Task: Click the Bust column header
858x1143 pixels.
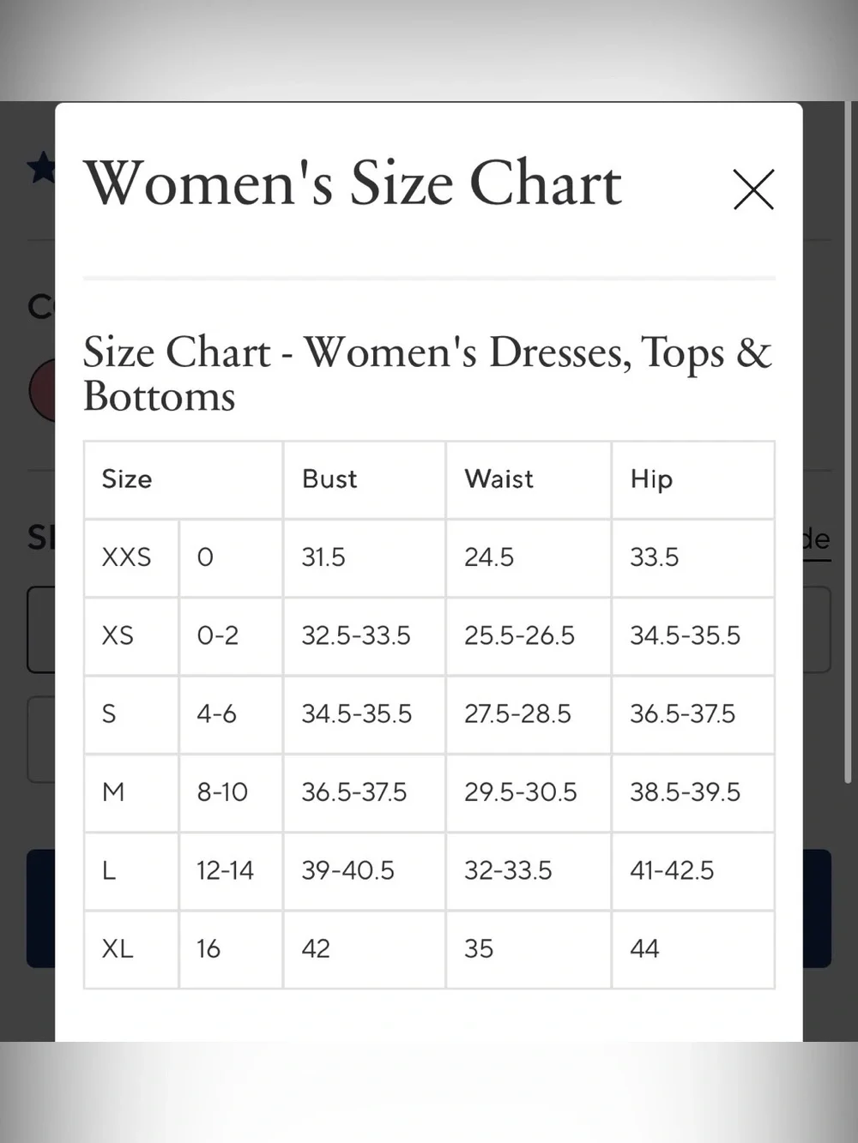Action: 365,479
